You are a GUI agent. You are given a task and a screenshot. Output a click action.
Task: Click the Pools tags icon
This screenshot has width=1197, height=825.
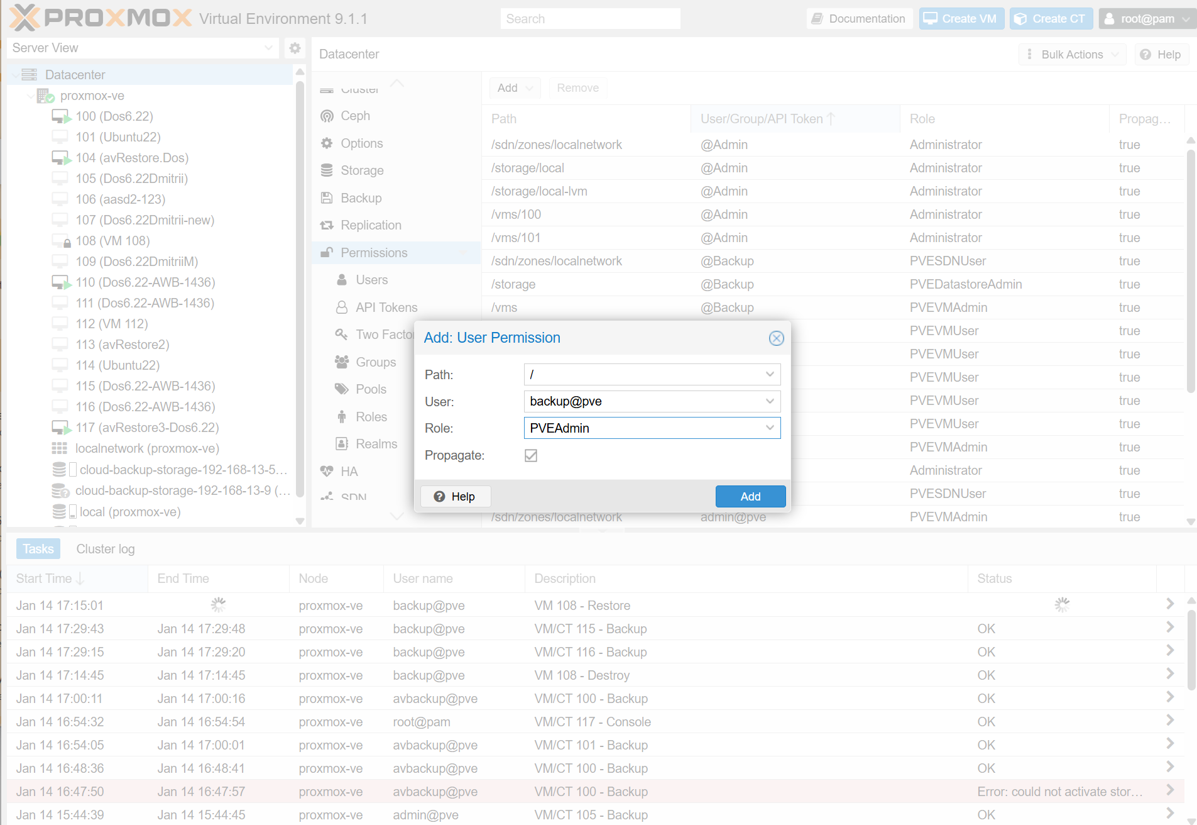(x=342, y=389)
